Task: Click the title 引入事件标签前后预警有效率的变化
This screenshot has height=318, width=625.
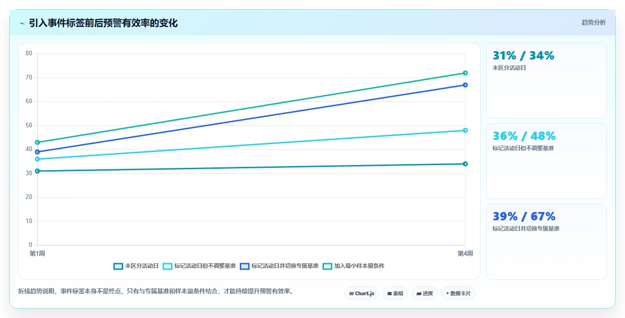Action: tap(103, 23)
